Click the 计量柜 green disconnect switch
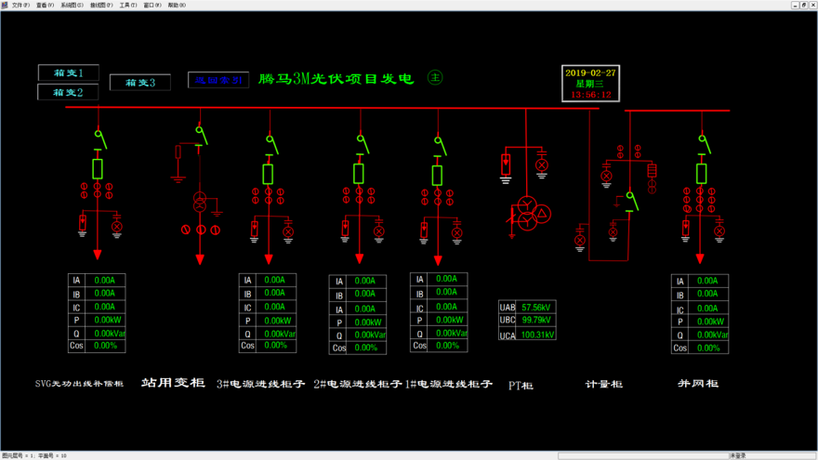The height and width of the screenshot is (460, 818). 632,200
